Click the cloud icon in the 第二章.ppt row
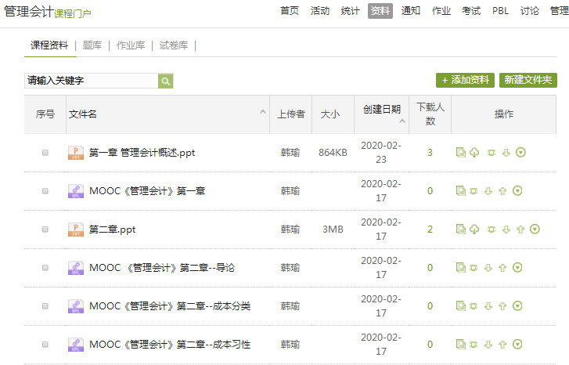569x365 pixels. (x=474, y=229)
